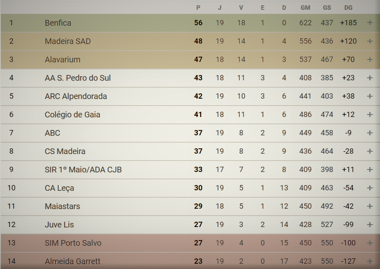Expand Madeira SAD row details
The height and width of the screenshot is (269, 380).
click(370, 41)
